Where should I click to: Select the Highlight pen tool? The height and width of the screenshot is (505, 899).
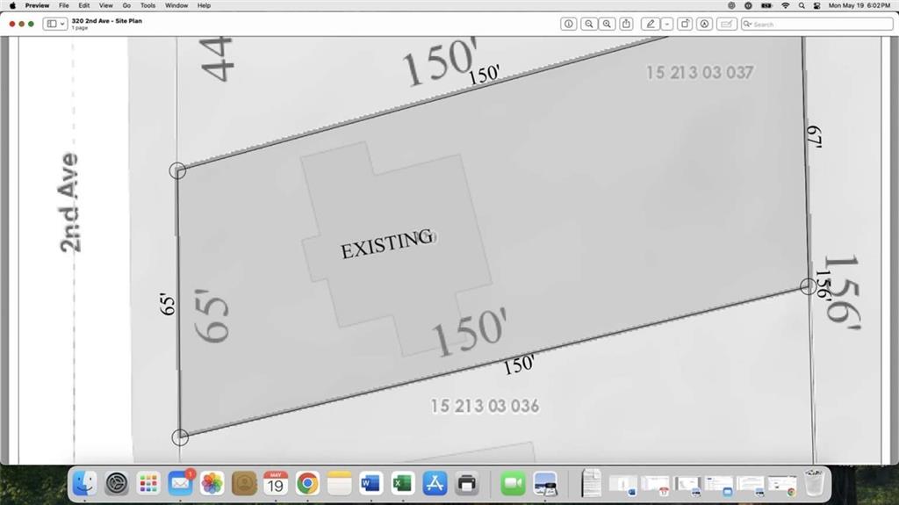click(x=651, y=24)
